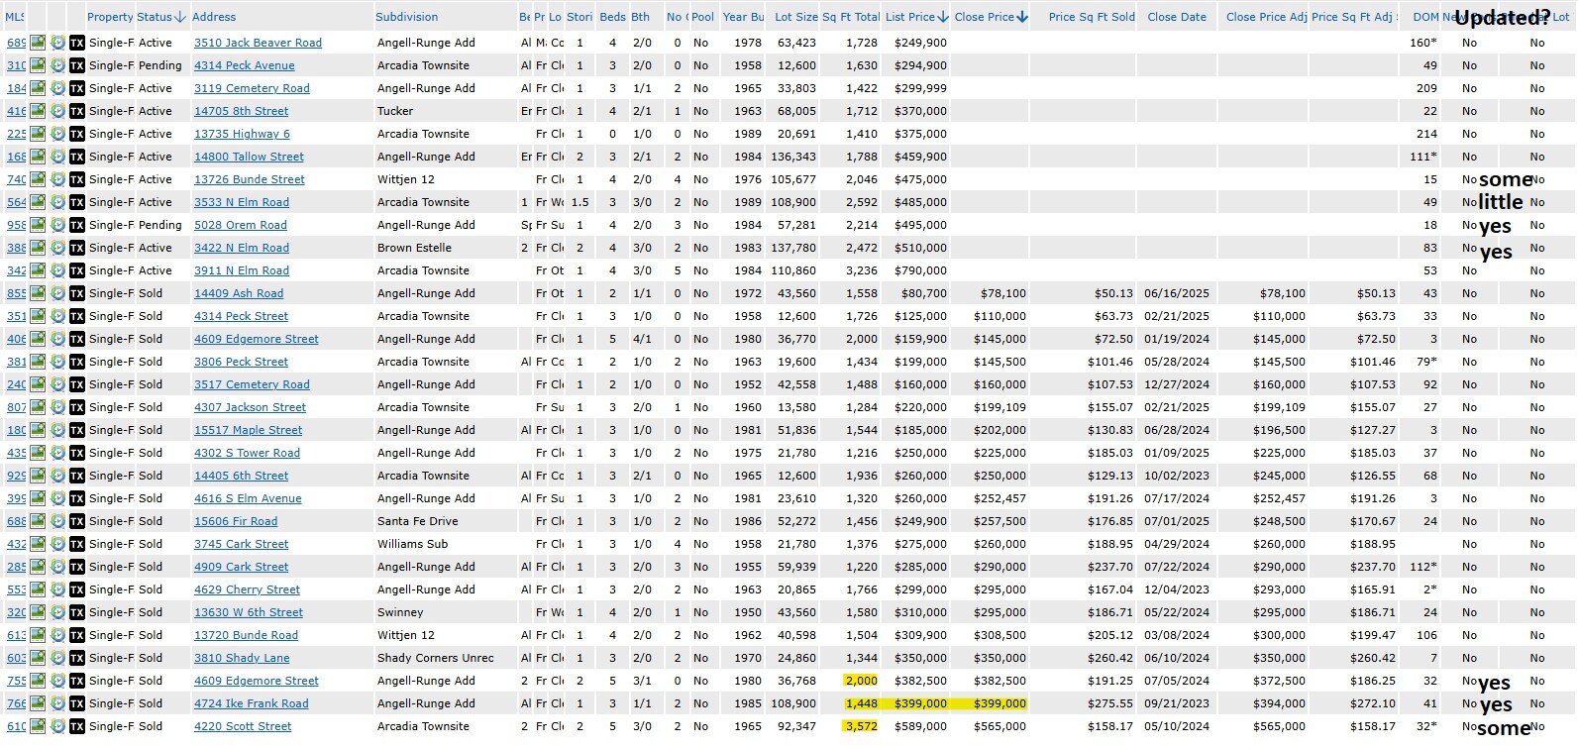Select the Shady Corners Unrec subdivision cell

click(x=435, y=658)
